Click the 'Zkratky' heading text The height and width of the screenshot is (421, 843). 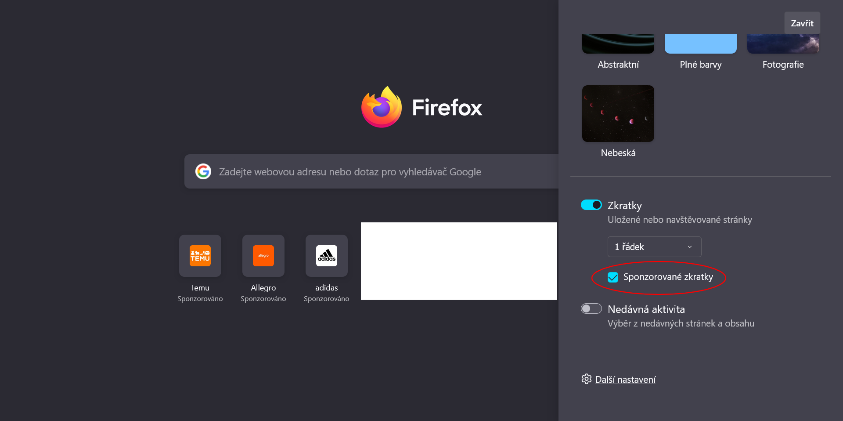point(625,206)
